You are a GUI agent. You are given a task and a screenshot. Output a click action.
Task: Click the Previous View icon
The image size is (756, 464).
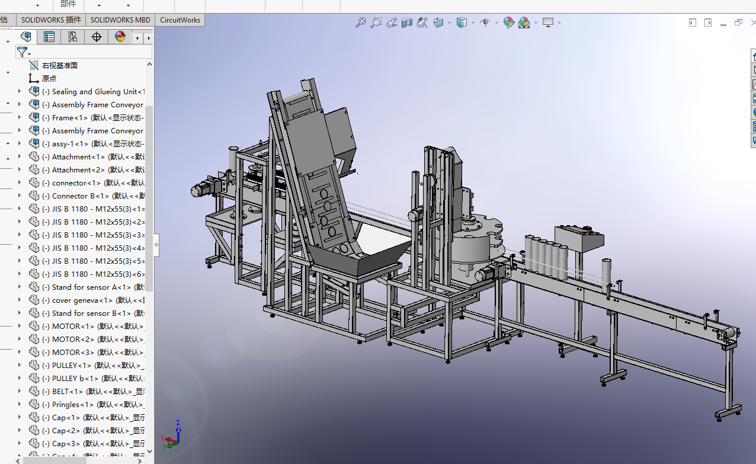tap(391, 23)
